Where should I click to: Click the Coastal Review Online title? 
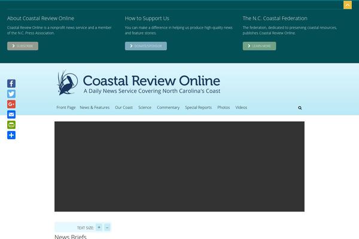pos(151,81)
